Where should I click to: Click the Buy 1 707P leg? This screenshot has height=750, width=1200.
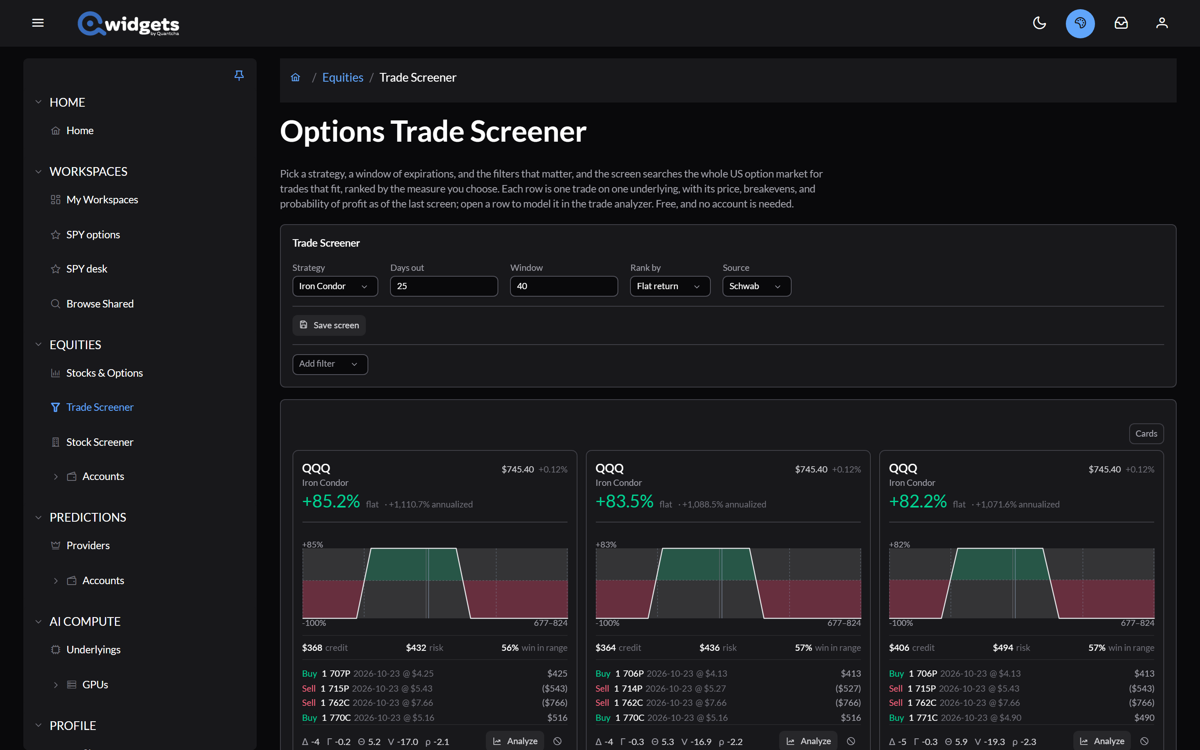435,674
